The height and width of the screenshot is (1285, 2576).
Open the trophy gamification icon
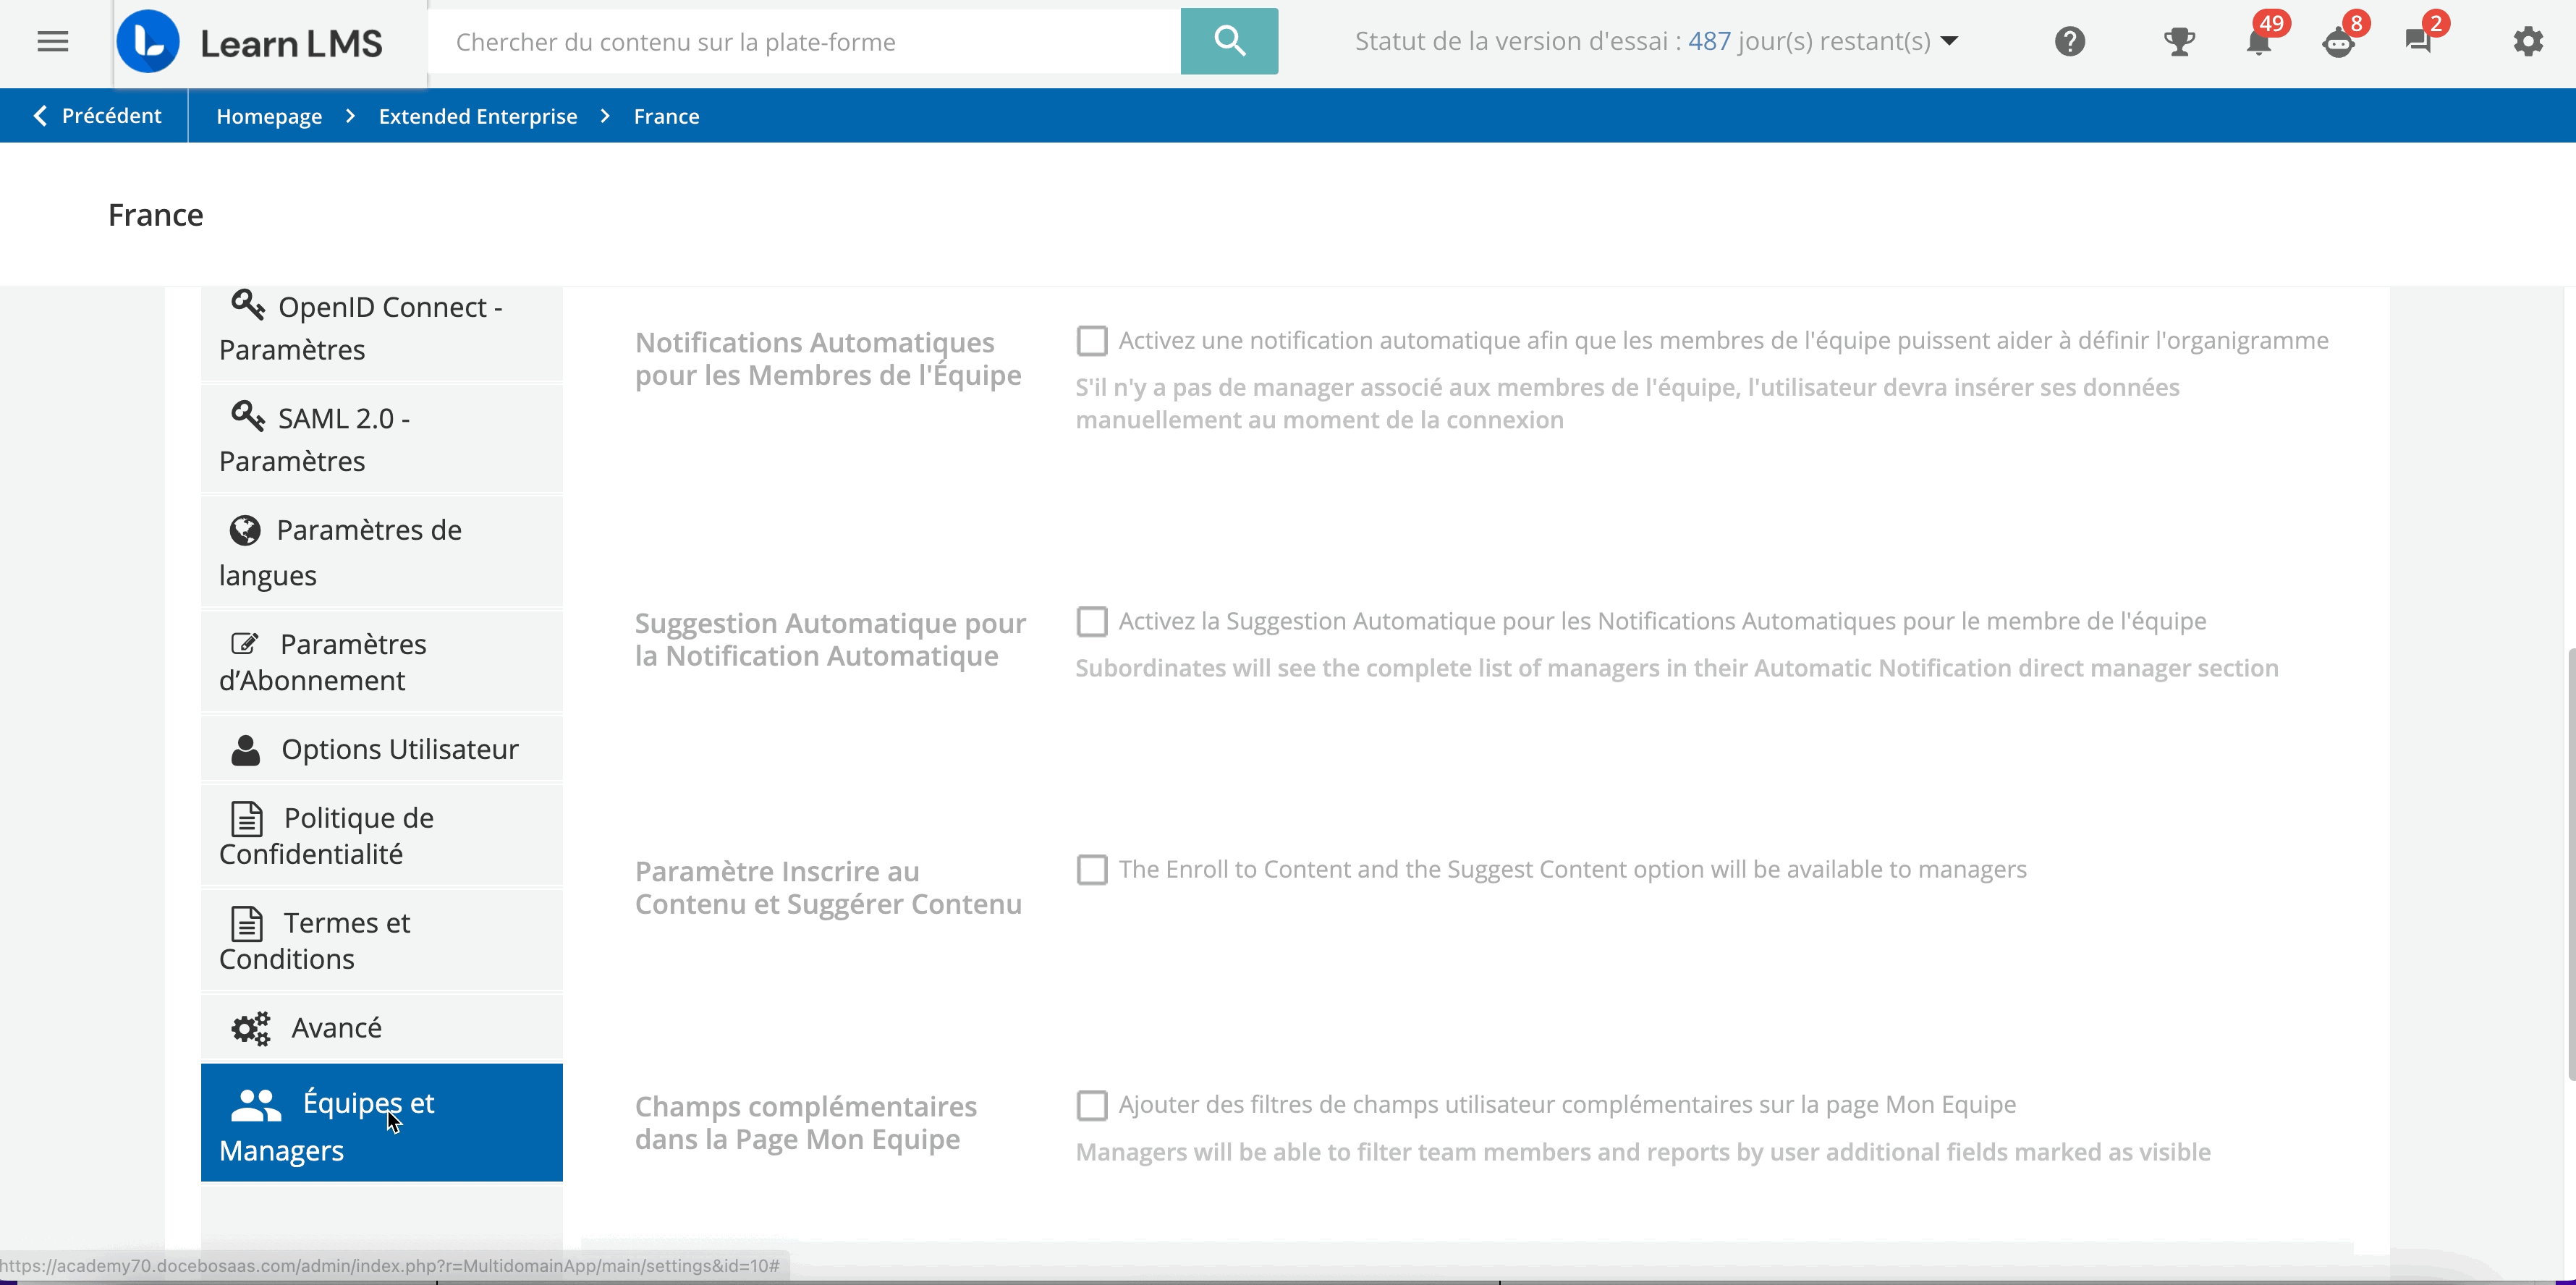(x=2179, y=41)
